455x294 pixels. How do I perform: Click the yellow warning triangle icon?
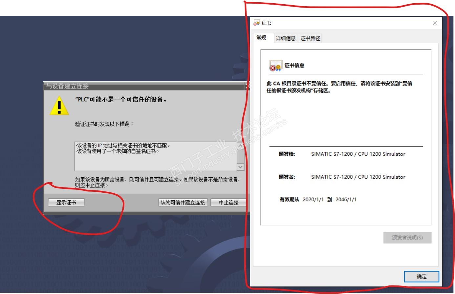[x=59, y=106]
